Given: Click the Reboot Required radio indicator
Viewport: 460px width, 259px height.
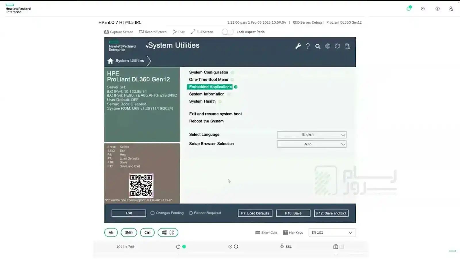Looking at the screenshot, I should 191,213.
